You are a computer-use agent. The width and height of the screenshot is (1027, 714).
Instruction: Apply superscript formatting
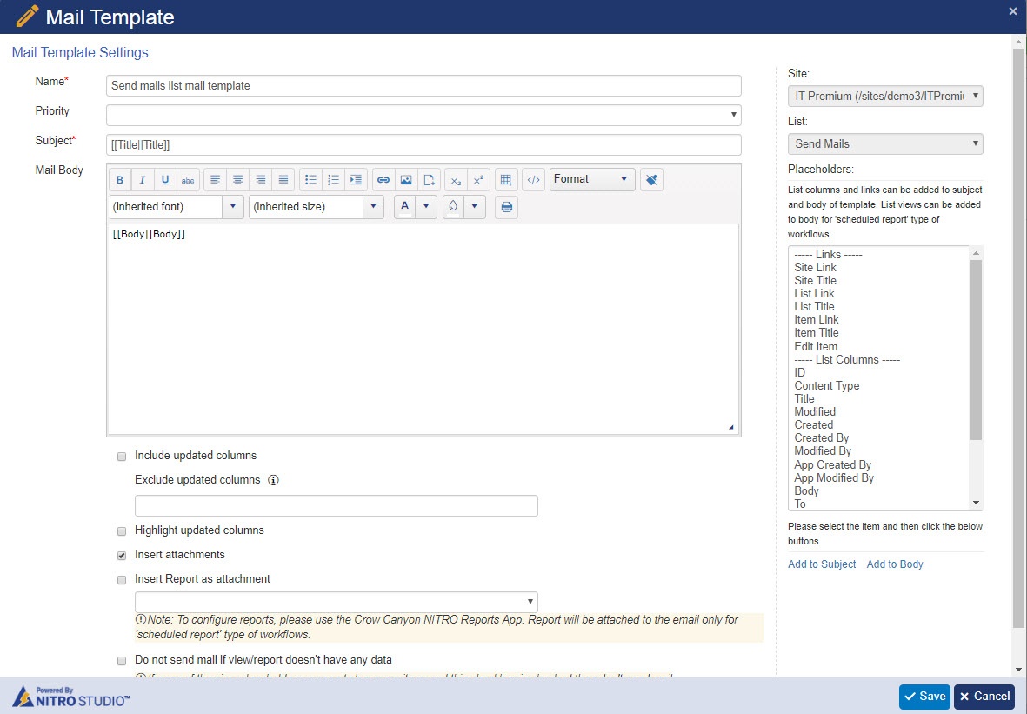[479, 180]
